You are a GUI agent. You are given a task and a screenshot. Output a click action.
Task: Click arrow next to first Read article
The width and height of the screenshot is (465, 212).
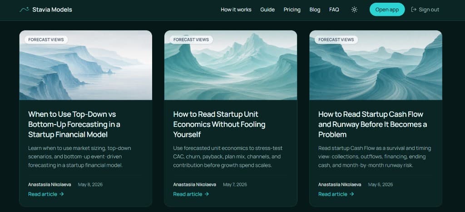(61, 194)
